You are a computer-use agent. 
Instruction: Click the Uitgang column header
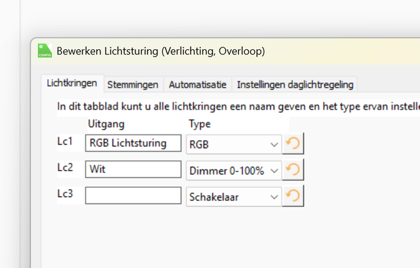pyautogui.click(x=106, y=124)
